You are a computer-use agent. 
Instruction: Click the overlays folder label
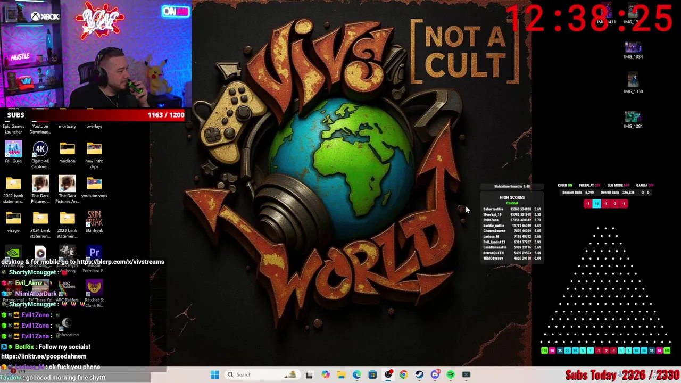[x=94, y=126]
